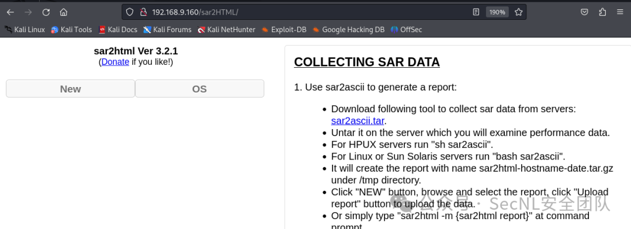Viewport: 631px width, 229px height.
Task: Show tracking protection shield info
Action: click(x=130, y=12)
